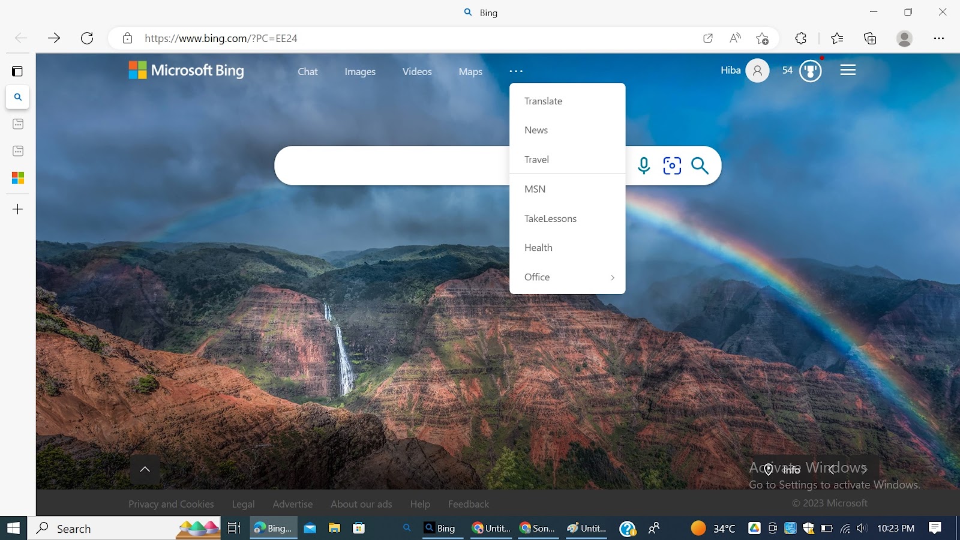Open tab actions menu in sidebar
The image size is (960, 540).
(x=17, y=71)
